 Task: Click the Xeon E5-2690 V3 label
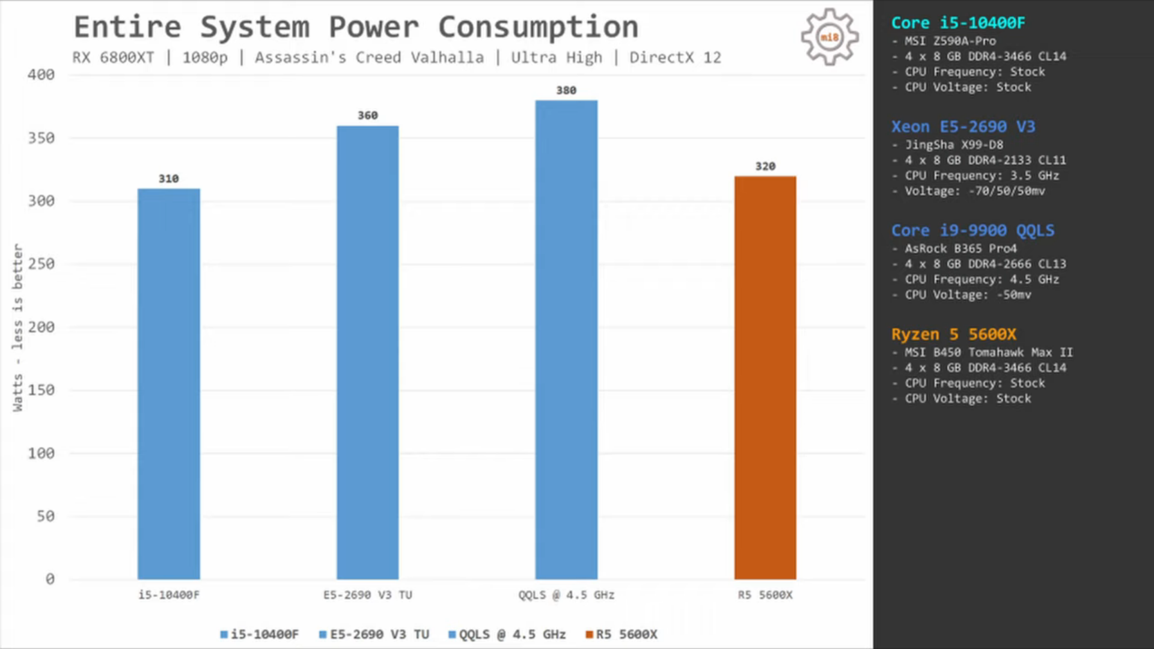tap(959, 126)
